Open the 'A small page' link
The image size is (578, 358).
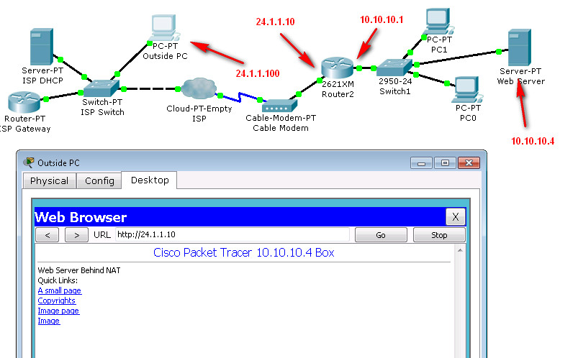[x=59, y=290]
